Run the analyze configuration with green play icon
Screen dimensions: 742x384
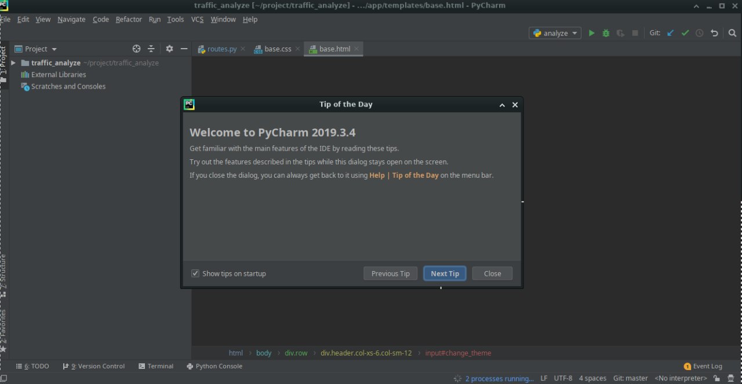point(591,33)
